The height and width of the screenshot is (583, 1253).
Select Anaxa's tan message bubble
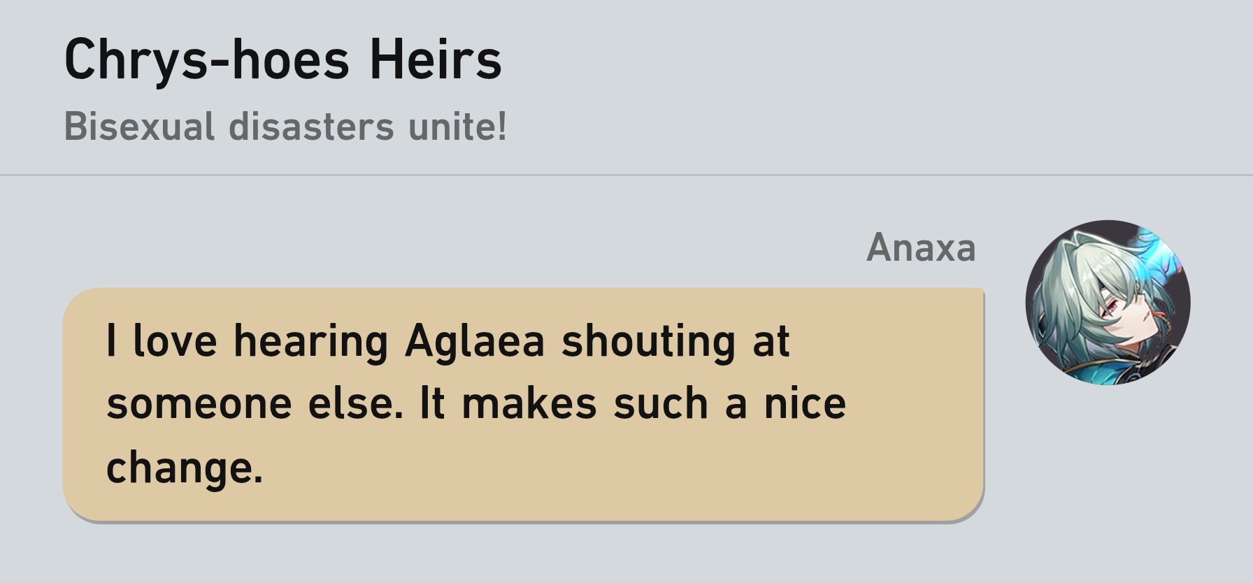[x=523, y=404]
